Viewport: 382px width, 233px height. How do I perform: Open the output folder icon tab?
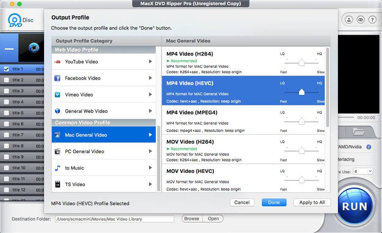pyautogui.click(x=358, y=132)
